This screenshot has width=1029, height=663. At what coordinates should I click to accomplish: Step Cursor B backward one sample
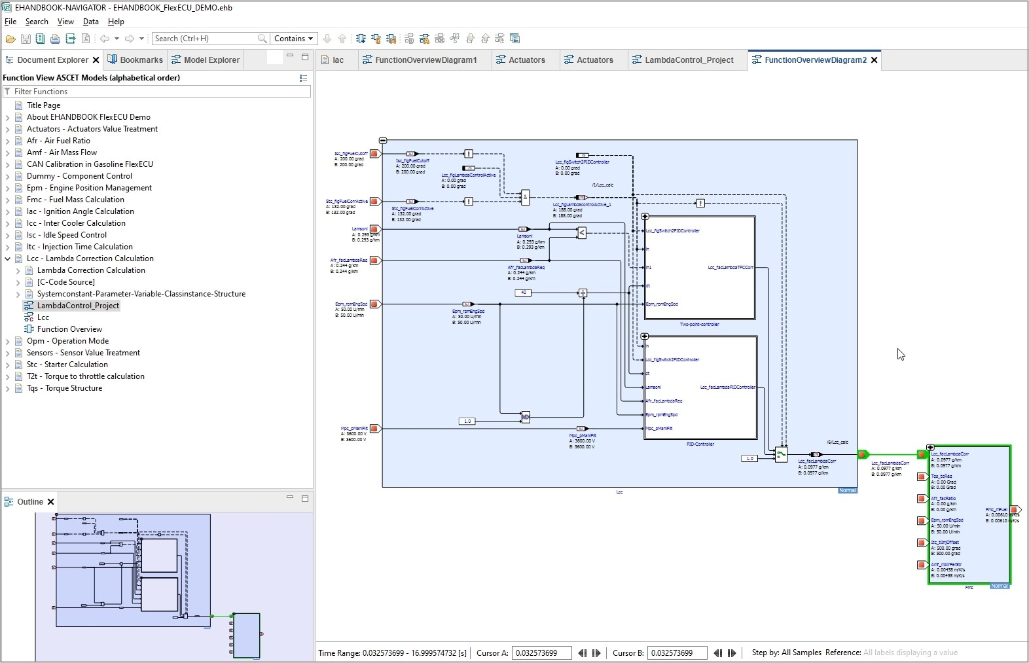(x=717, y=653)
